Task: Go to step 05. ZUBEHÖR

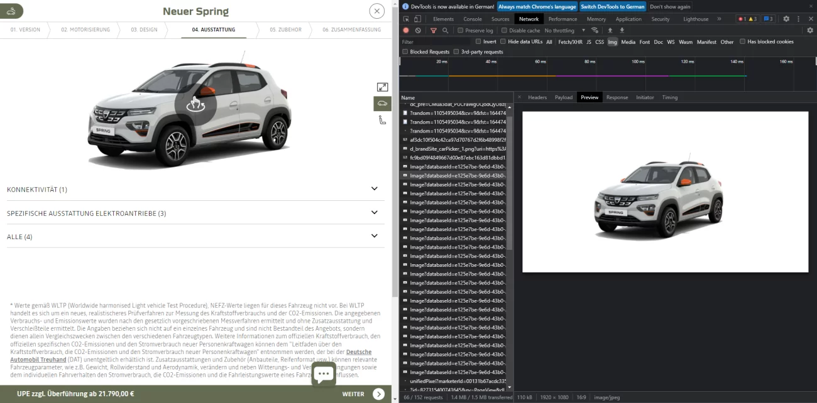Action: (286, 30)
